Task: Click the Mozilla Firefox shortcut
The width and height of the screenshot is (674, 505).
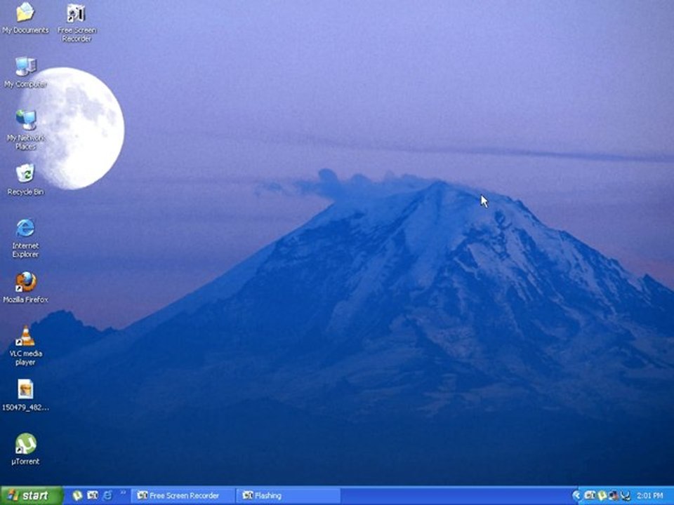Action: [x=25, y=288]
